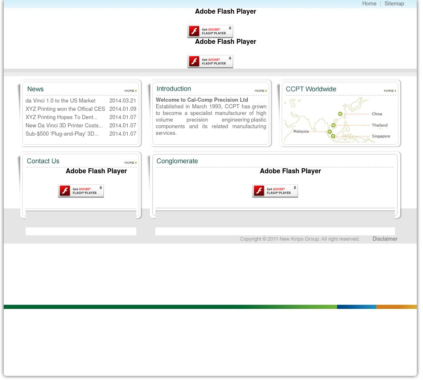Click Flash Player badge in Conglomerate panel
The width and height of the screenshot is (423, 380).
275,191
